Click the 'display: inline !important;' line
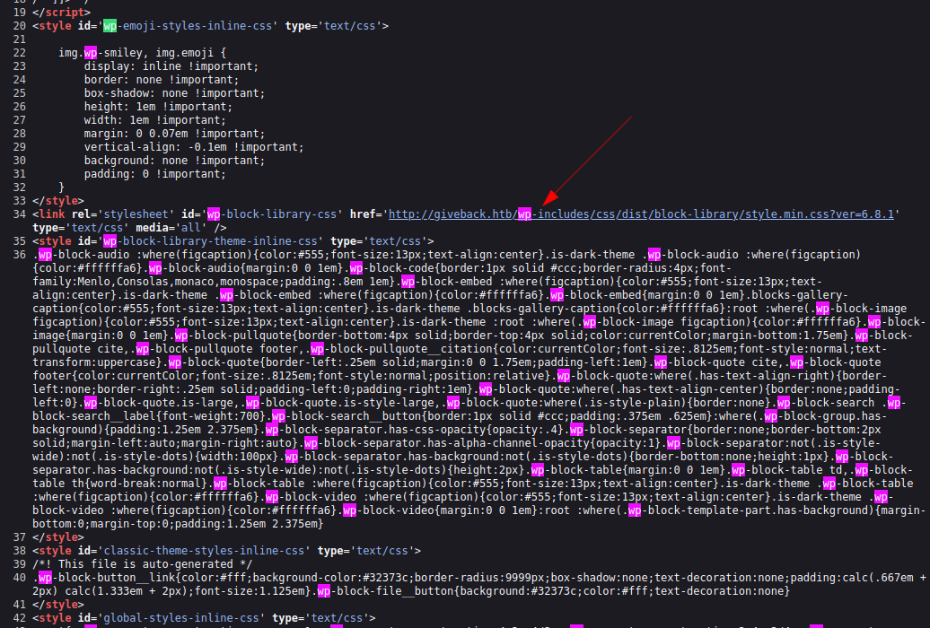 (x=171, y=66)
